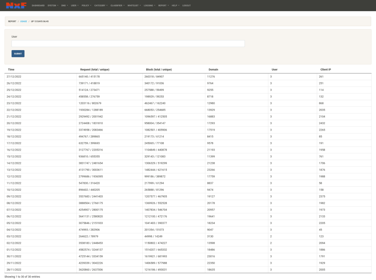Image resolution: width=376 pixels, height=280 pixels.
Task: Sort table by Client IP column
Action: click(326, 69)
